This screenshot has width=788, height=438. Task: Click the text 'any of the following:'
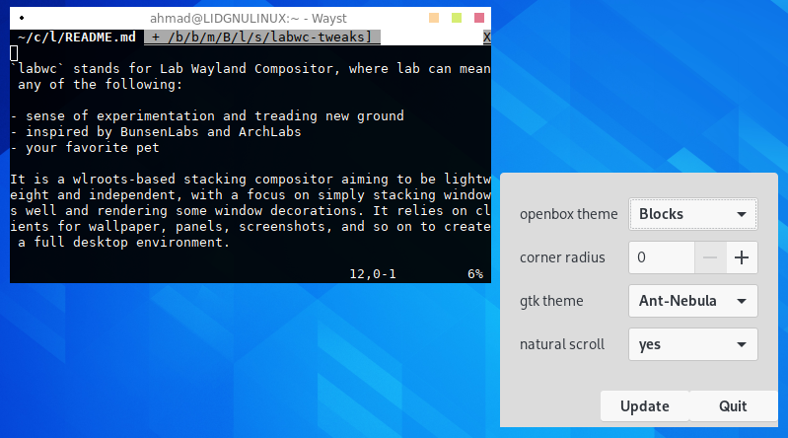(x=100, y=85)
